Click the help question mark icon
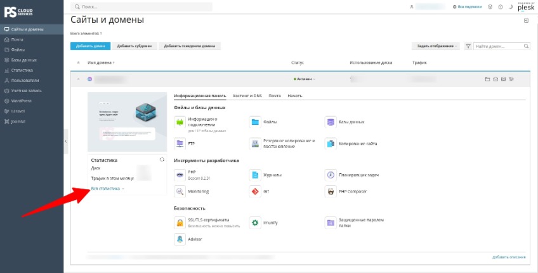The height and width of the screenshot is (273, 538). click(x=501, y=7)
